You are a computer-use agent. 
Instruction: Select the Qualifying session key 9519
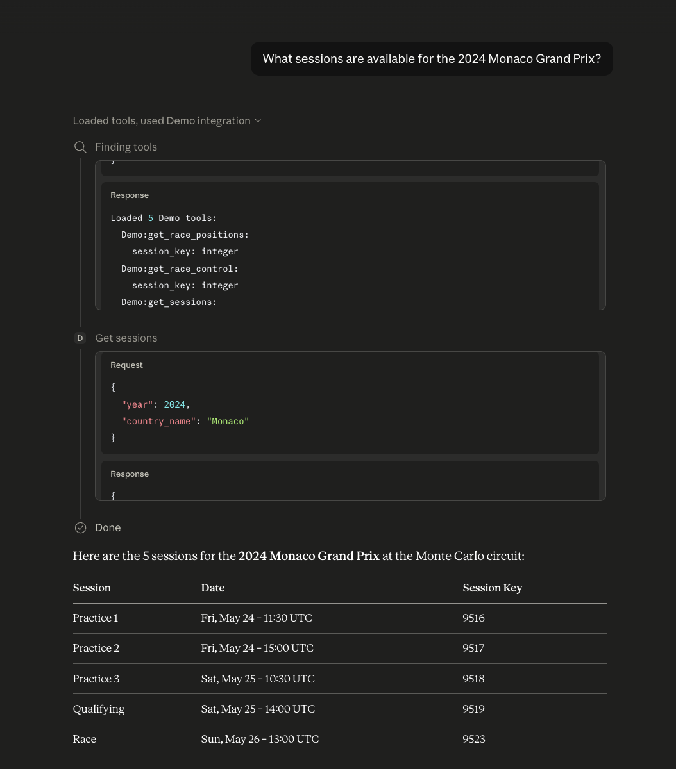(473, 709)
